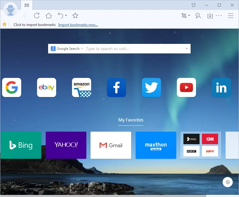239x197 pixels.
Task: Close the browser window
Action: coord(232,5)
